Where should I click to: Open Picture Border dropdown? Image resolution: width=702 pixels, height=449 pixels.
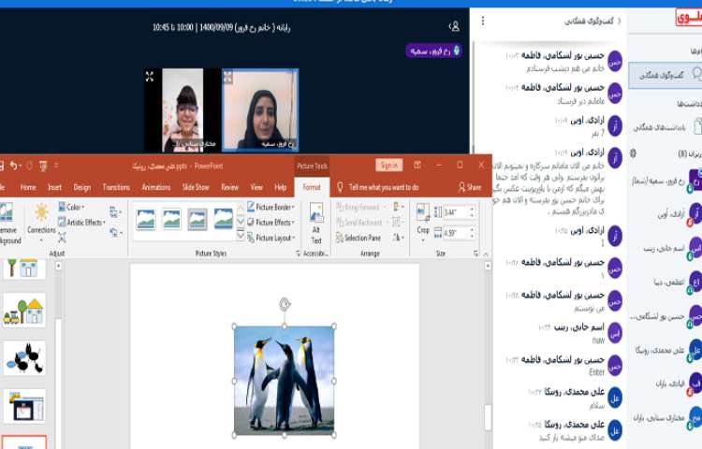pos(271,207)
